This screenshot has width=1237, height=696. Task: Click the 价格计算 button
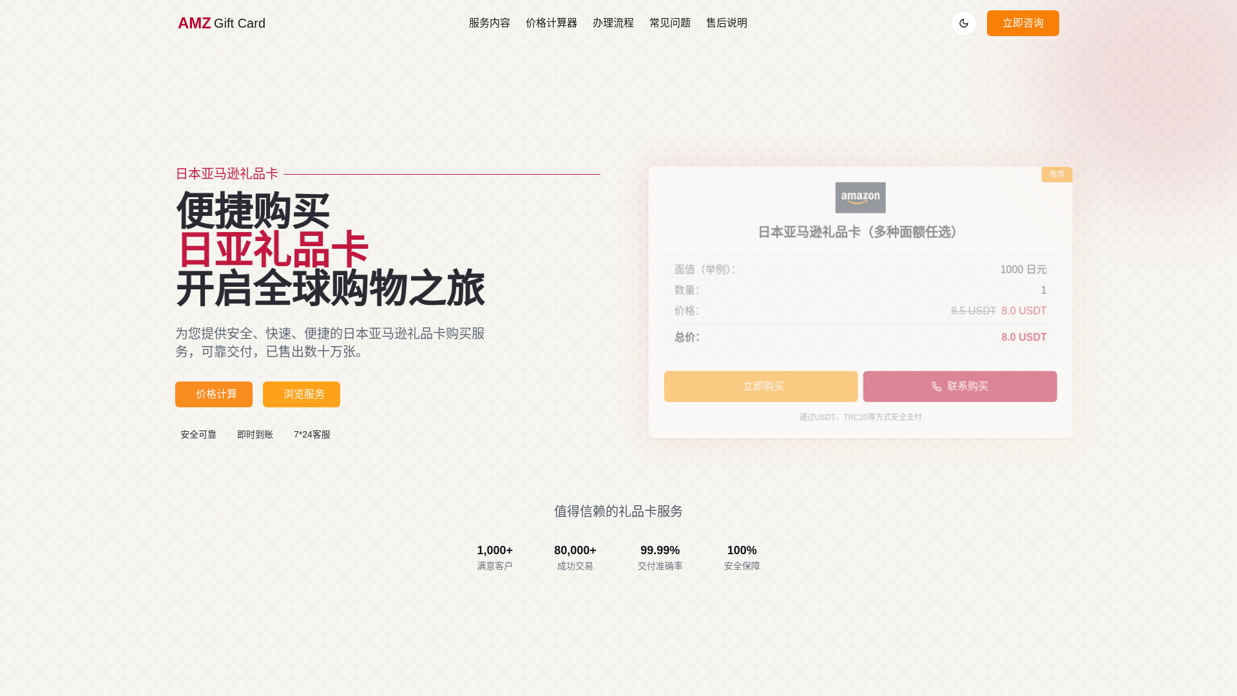pos(213,394)
